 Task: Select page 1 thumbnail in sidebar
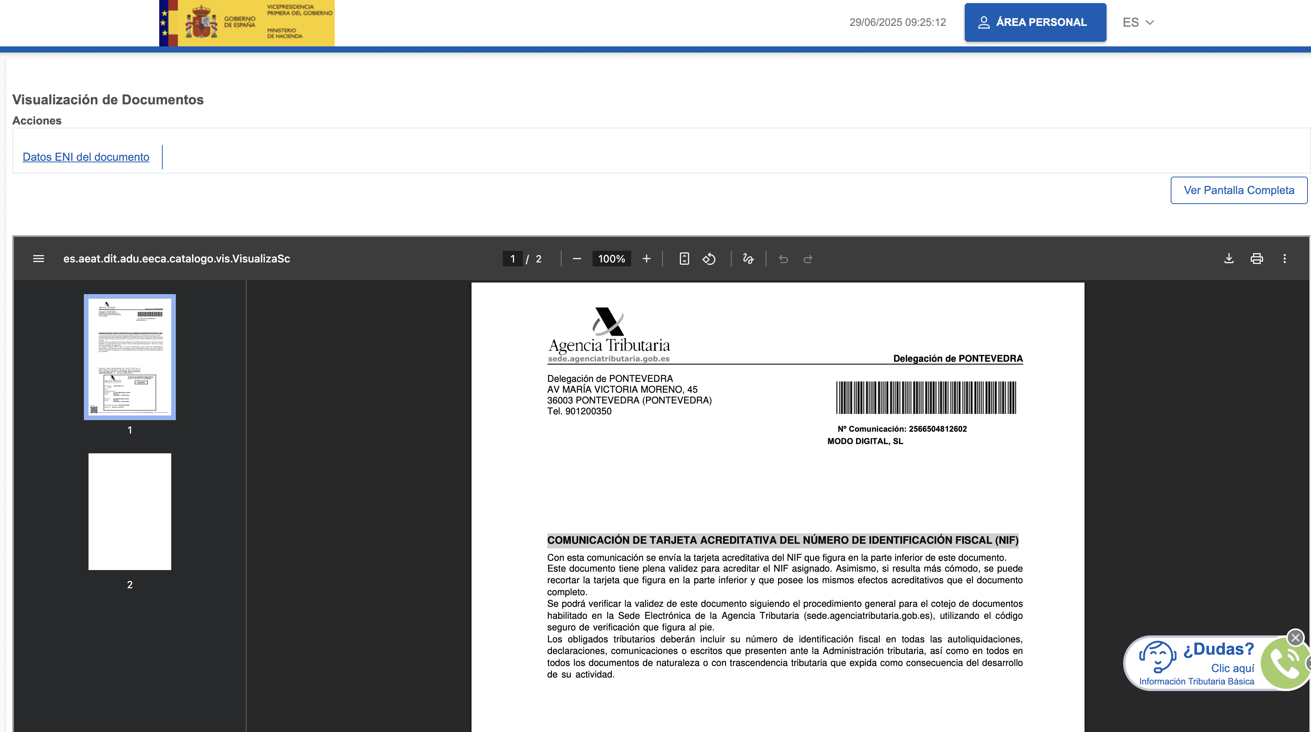point(130,357)
